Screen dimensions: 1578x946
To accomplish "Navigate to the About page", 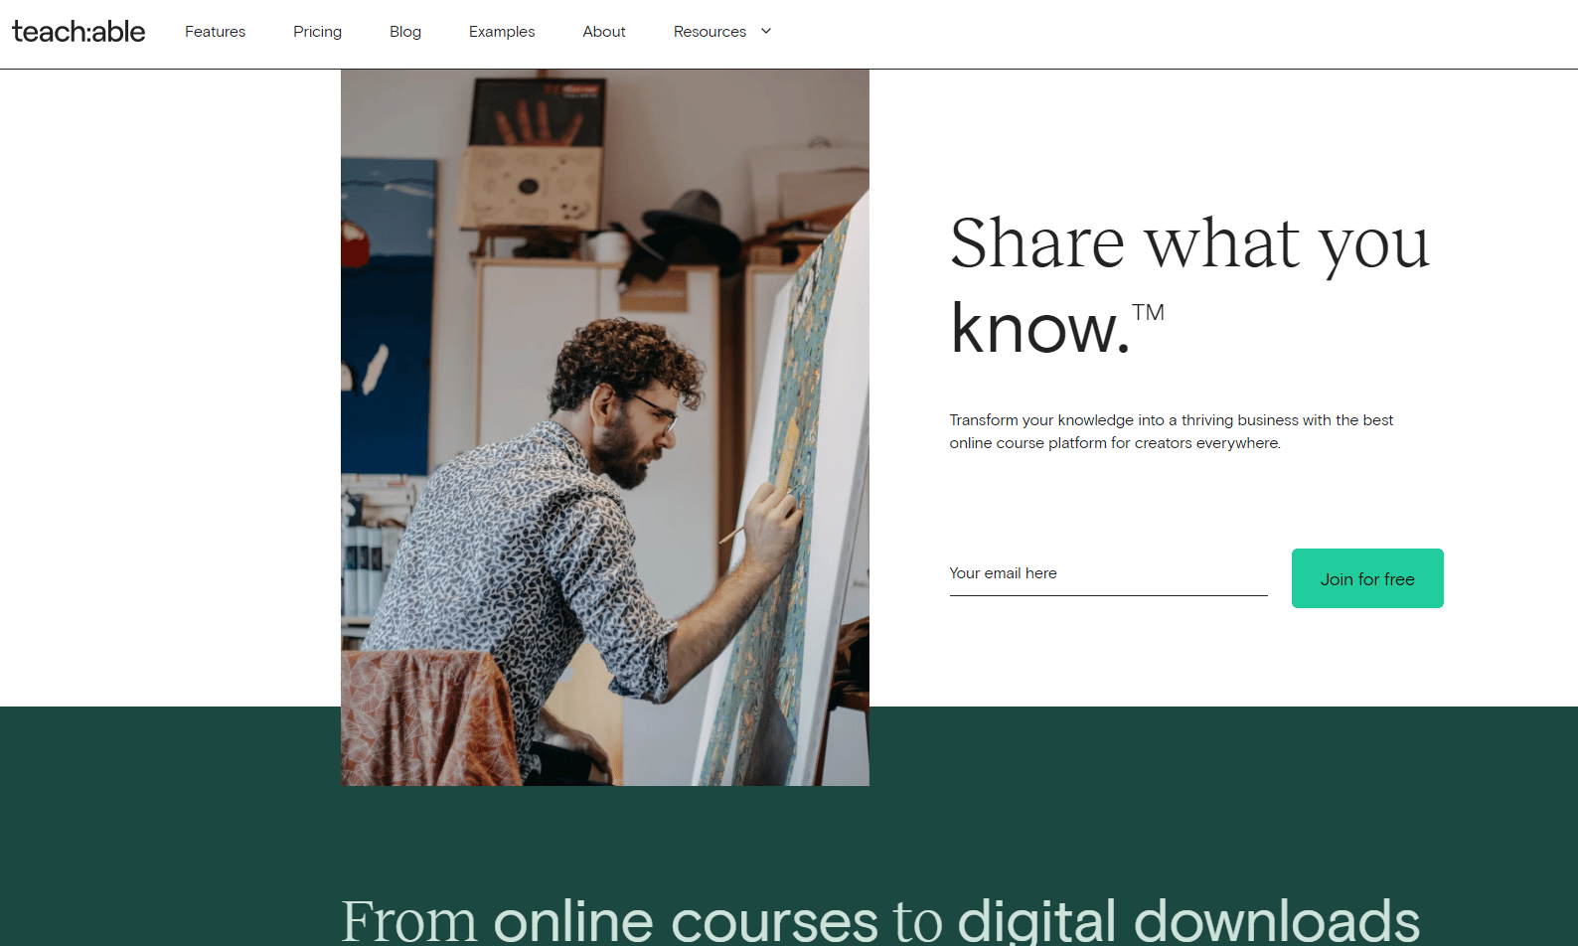I will (x=604, y=32).
